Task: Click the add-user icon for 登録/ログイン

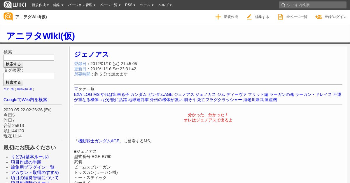Action: 318,17
